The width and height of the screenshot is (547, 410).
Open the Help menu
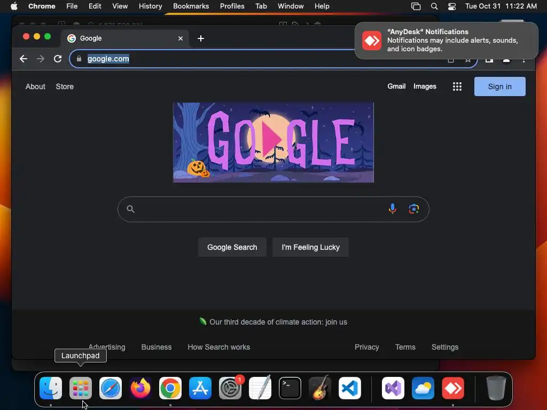click(x=322, y=6)
